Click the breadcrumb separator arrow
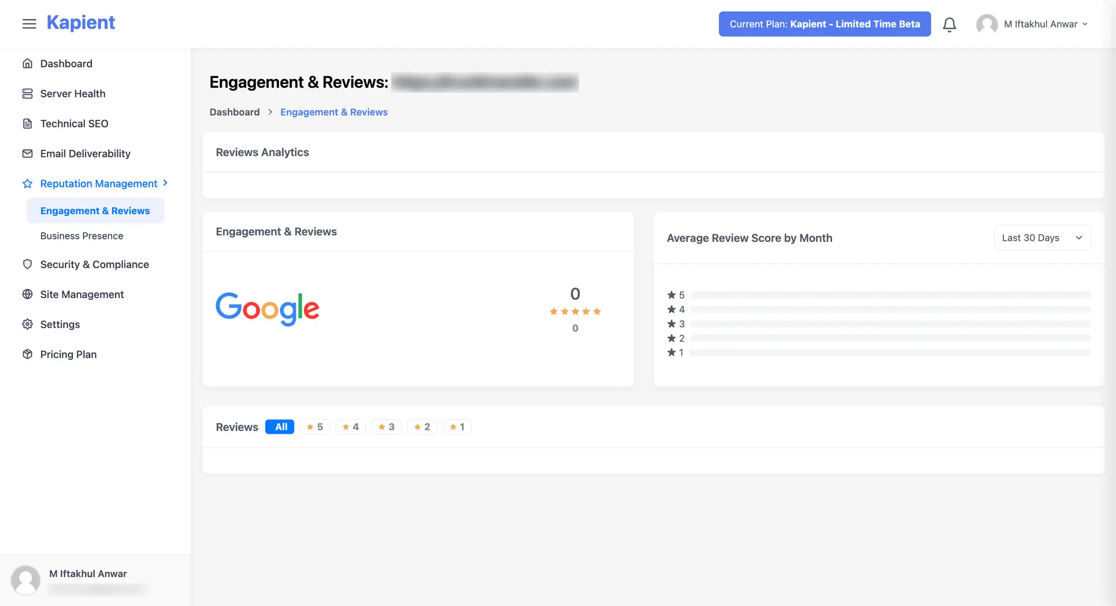The image size is (1116, 606). [x=270, y=112]
